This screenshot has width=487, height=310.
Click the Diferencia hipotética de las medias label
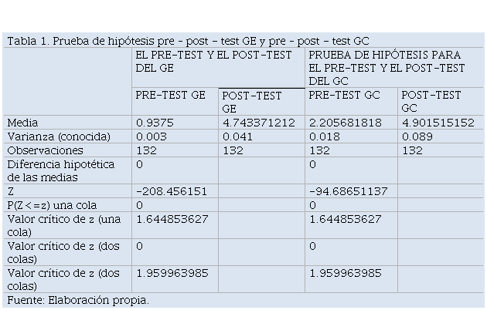(61, 170)
